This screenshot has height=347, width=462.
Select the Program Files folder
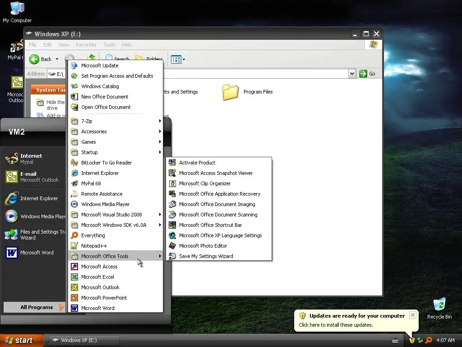coord(248,92)
